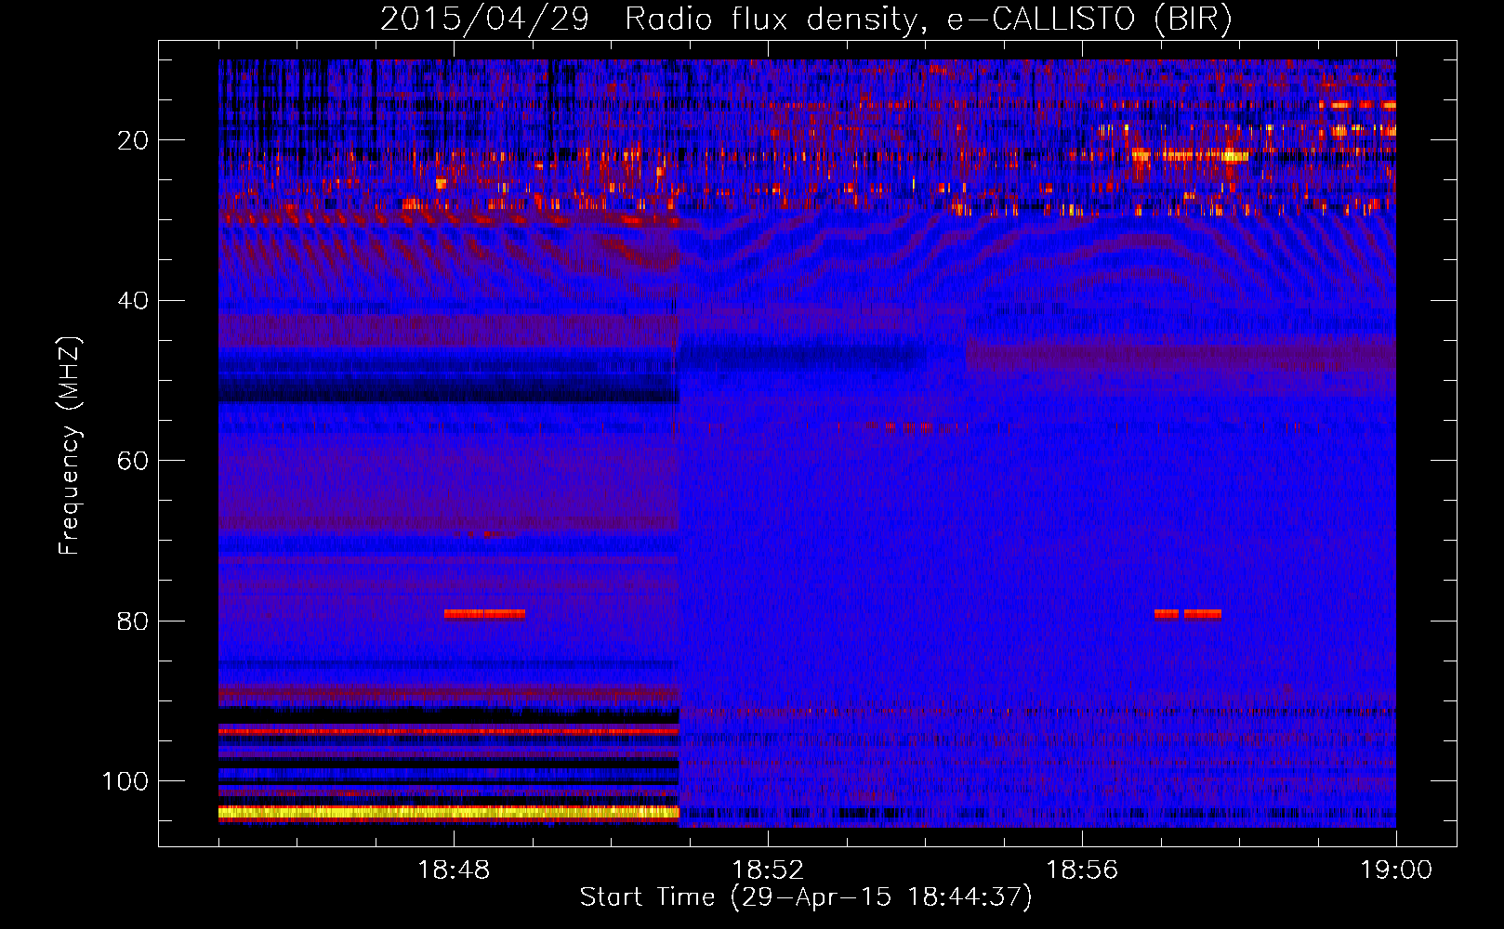This screenshot has width=1504, height=929.
Task: Click the 60 frequency tick label
Action: [x=134, y=462]
